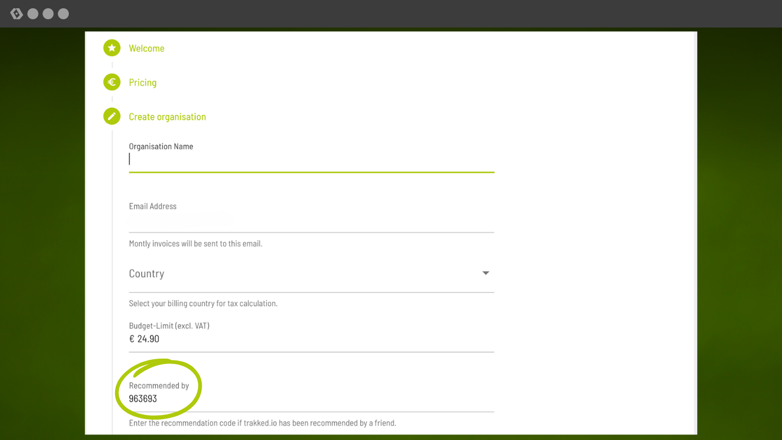Image resolution: width=782 pixels, height=440 pixels.
Task: Click the first gray circle window button
Action: click(33, 14)
